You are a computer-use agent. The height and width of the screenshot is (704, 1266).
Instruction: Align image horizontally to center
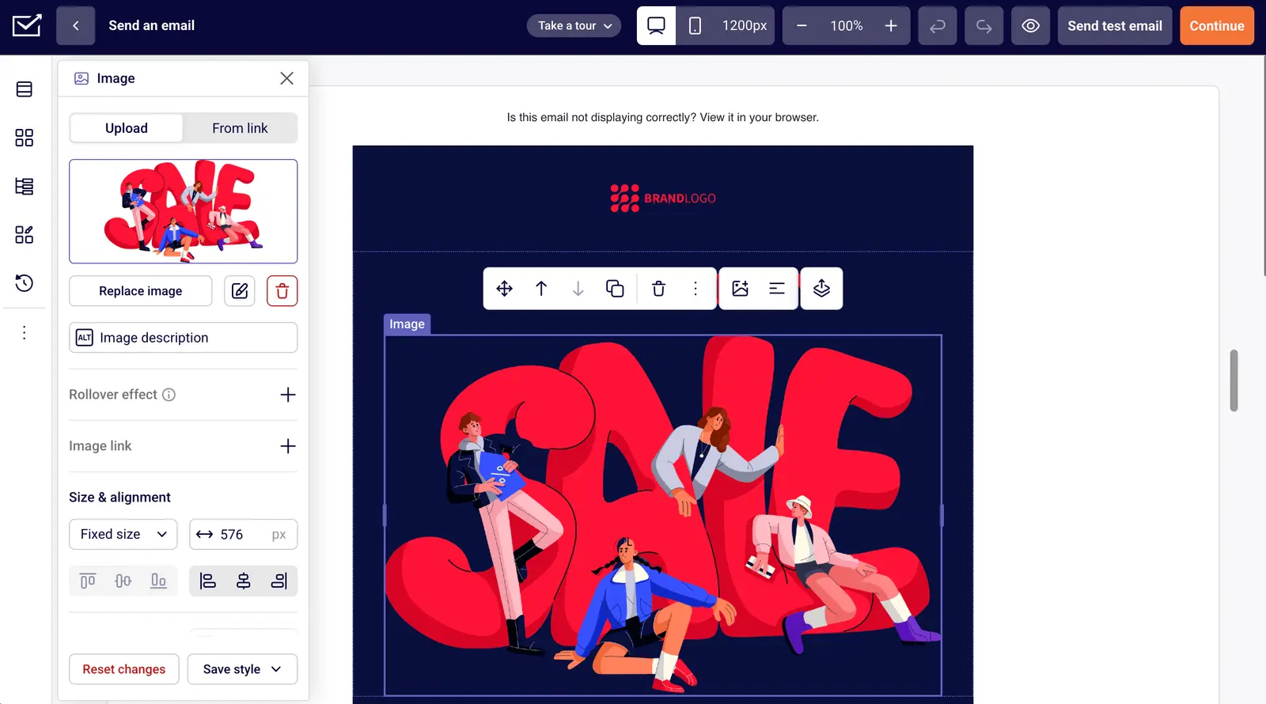[244, 581]
